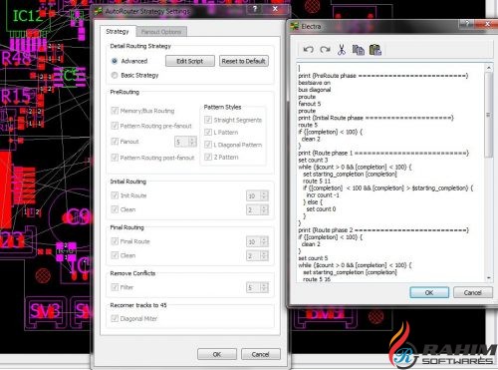Viewport: 498px width, 370px height.
Task: Click the 'set count 3' script line
Action: pos(313,160)
